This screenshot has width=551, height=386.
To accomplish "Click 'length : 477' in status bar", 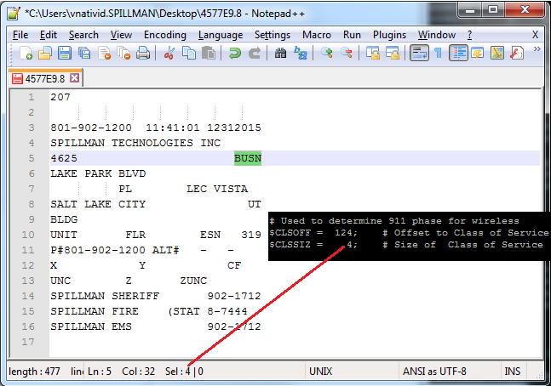I will tap(34, 372).
